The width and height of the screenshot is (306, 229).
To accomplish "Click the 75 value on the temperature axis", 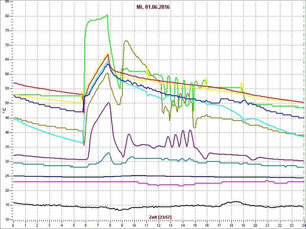I will (7, 31).
